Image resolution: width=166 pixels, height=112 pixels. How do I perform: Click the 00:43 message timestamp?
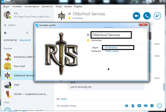tap(157, 78)
